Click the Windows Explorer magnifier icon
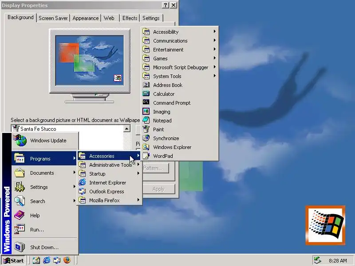Image resolution: width=355 pixels, height=266 pixels. (146, 147)
